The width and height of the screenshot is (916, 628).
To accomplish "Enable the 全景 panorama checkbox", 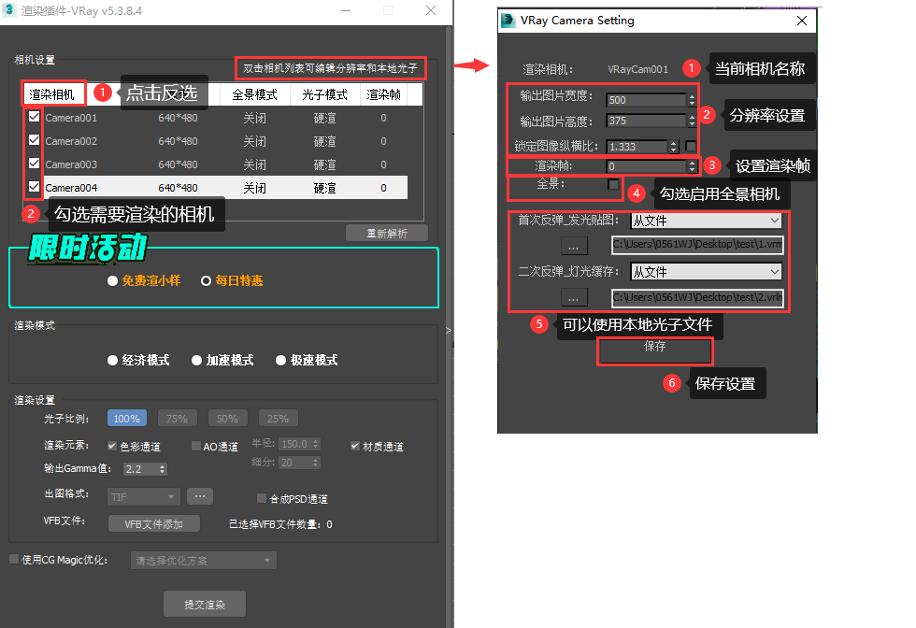I will coord(613,185).
